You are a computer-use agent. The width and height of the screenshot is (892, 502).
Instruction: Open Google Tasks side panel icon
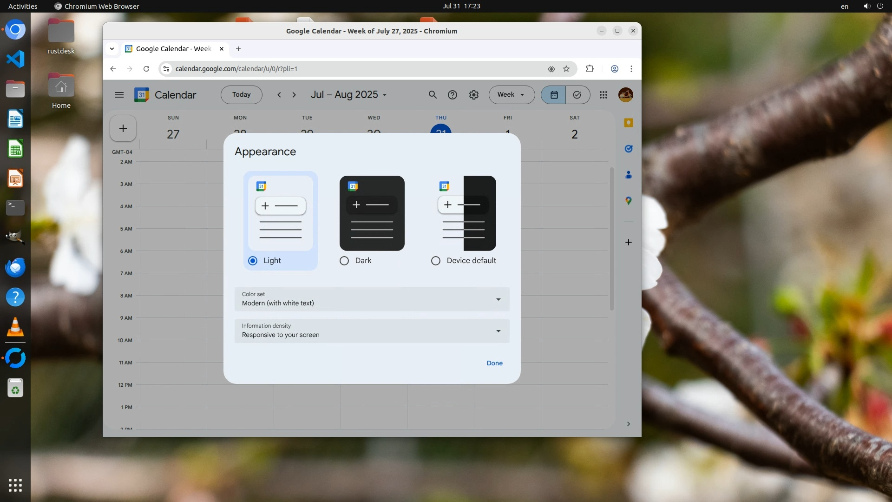click(x=628, y=149)
